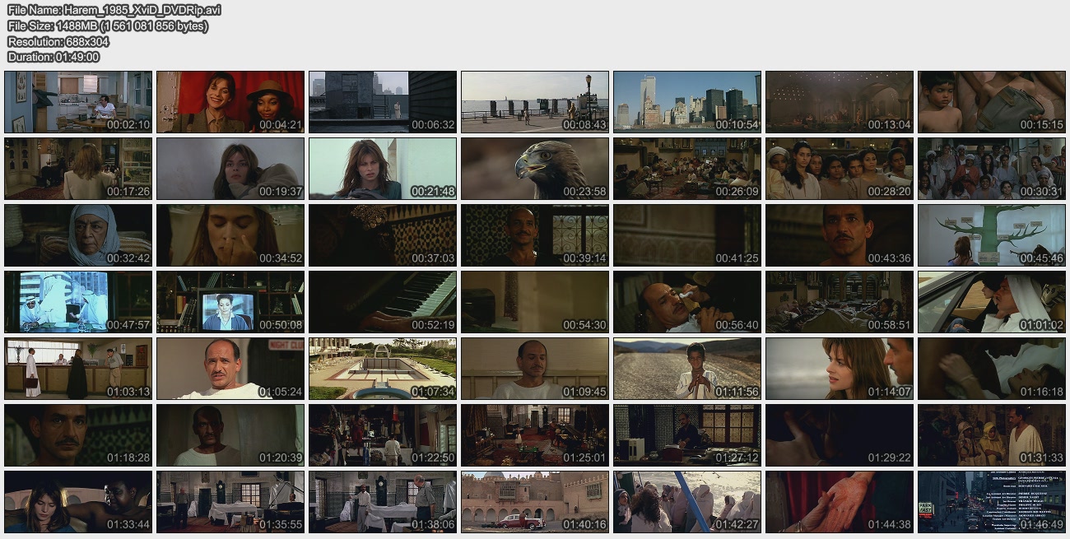Select the piano keys thumbnail at 00:52:19
The image size is (1070, 539).
pos(383,302)
